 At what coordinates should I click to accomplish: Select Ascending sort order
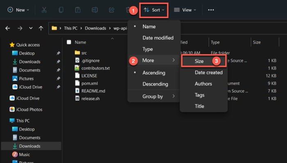tap(153, 73)
